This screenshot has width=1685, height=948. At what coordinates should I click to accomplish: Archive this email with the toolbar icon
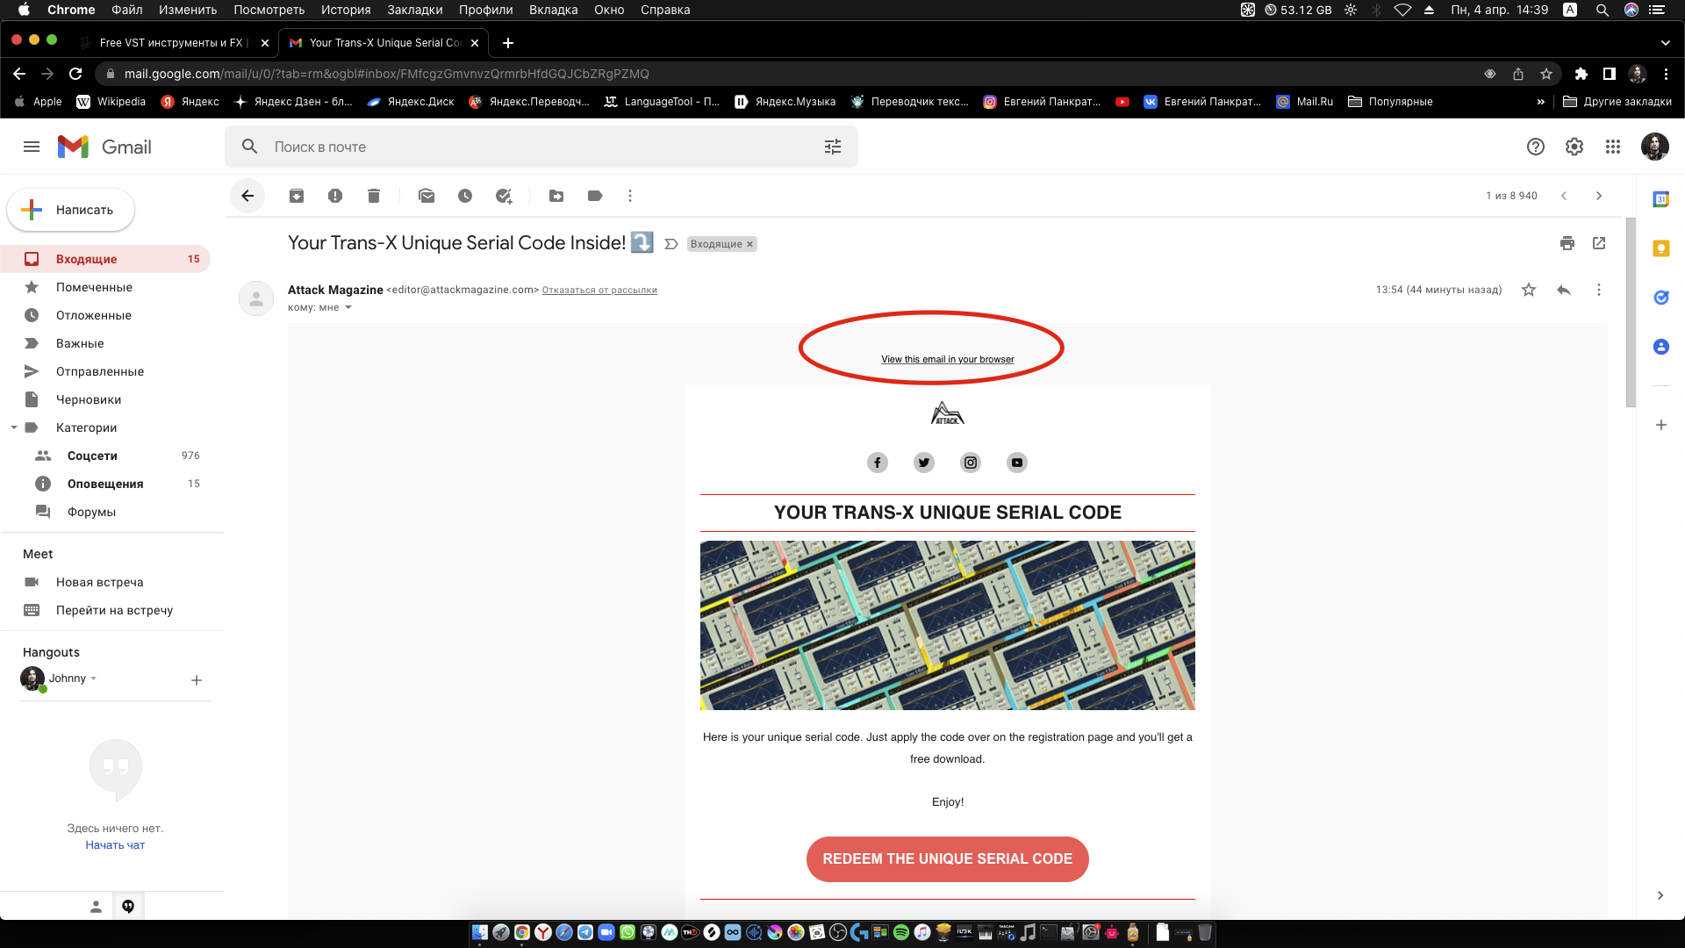click(297, 196)
